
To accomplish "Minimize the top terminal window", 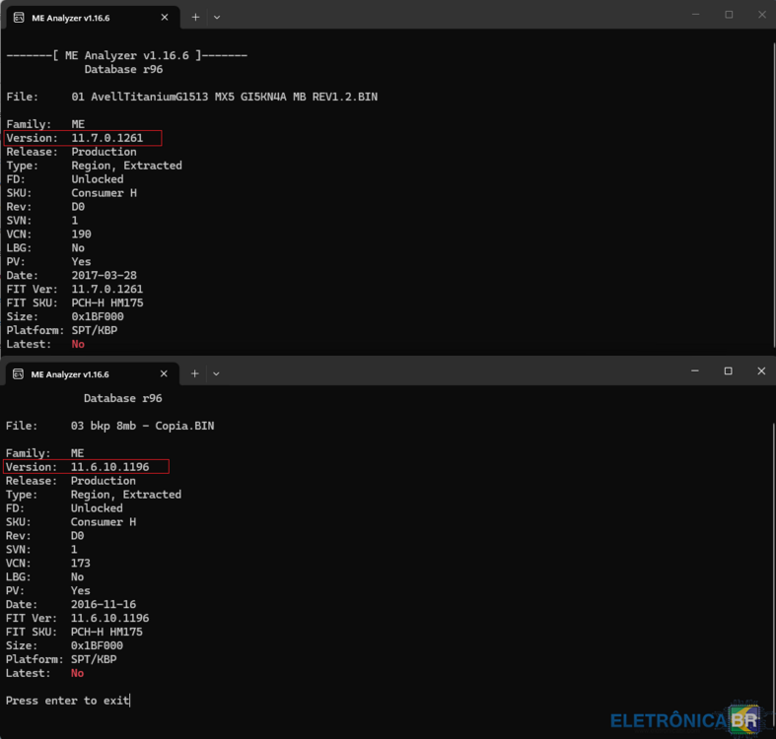I will tap(695, 15).
